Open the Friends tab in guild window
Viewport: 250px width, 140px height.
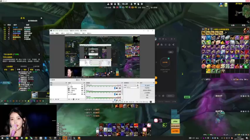[6, 70]
